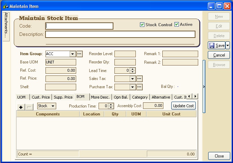The height and width of the screenshot is (163, 233).
Task: Decrease Production Time with the down spinner
Action: click(111, 107)
